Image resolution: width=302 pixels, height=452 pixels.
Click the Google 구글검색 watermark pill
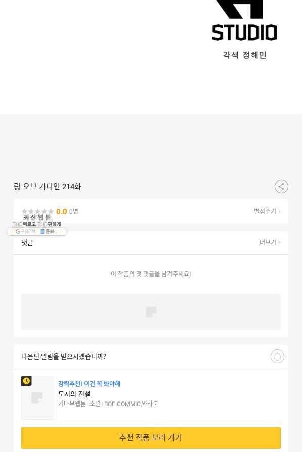26,231
